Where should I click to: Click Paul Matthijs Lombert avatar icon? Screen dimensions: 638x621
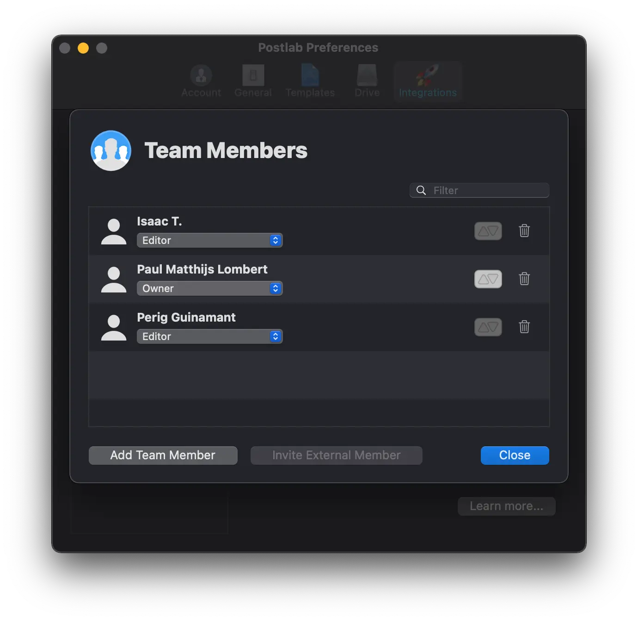click(114, 280)
